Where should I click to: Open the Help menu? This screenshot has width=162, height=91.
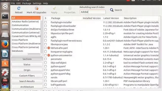[45, 3]
